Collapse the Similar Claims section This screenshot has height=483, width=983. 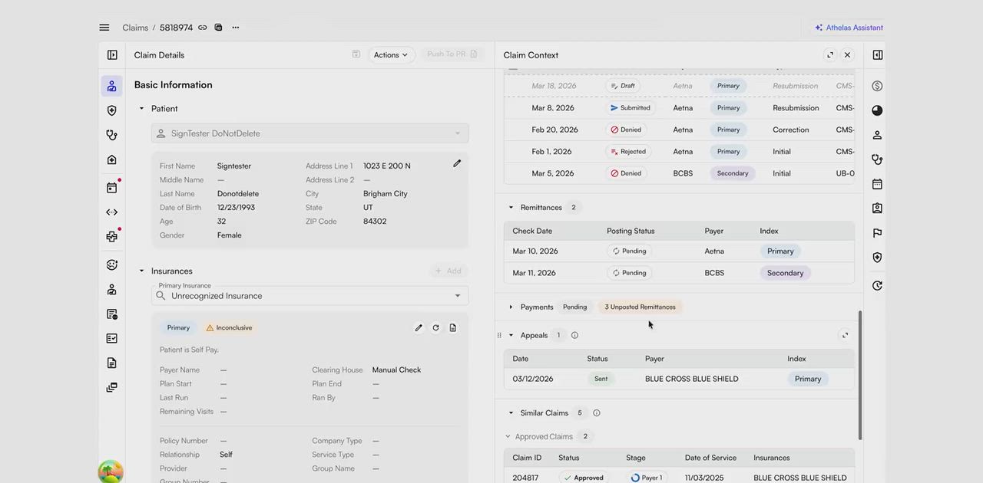pos(511,413)
